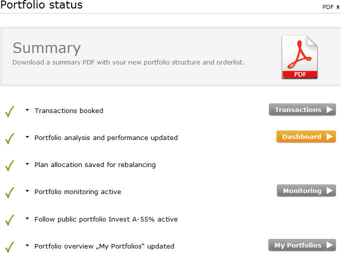The image size is (341, 253).
Task: Expand Portfolio monitoring active arrow
Action: point(28,191)
